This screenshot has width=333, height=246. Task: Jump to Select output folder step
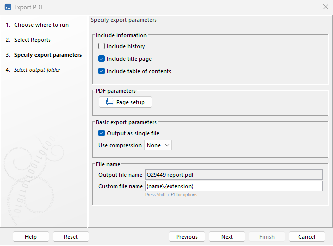tap(37, 70)
